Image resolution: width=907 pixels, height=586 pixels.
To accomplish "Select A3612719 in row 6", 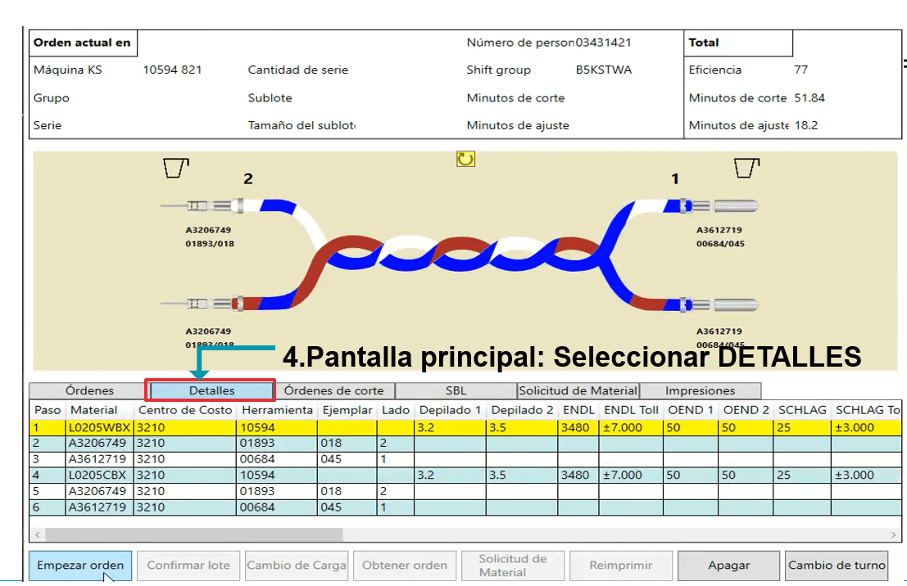I will (99, 507).
